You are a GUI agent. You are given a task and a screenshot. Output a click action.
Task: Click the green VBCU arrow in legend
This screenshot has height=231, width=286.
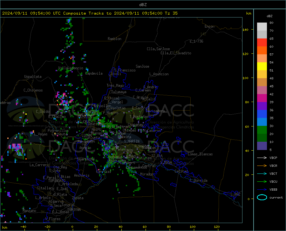262,182
